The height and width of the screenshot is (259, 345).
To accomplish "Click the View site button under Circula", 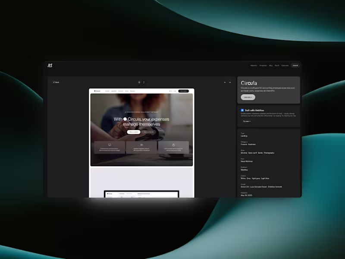I will tap(248, 97).
